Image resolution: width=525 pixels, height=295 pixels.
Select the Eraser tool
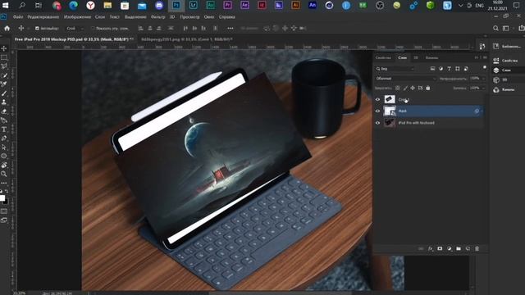(x=4, y=111)
